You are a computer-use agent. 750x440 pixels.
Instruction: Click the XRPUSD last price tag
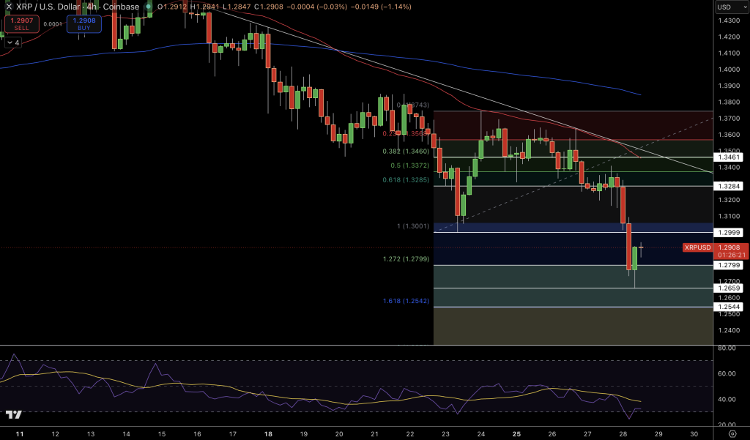(x=698, y=247)
